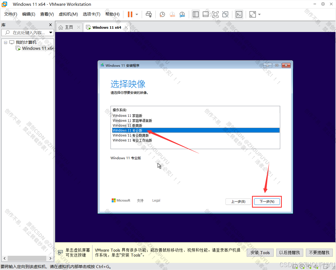This screenshot has width=336, height=270.
Task: Toggle the library sidebar view icon
Action: pyautogui.click(x=196, y=14)
